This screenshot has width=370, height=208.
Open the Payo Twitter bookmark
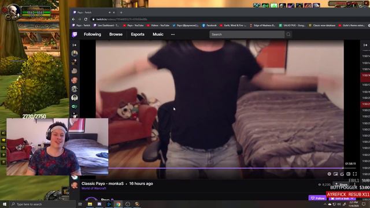point(186,25)
